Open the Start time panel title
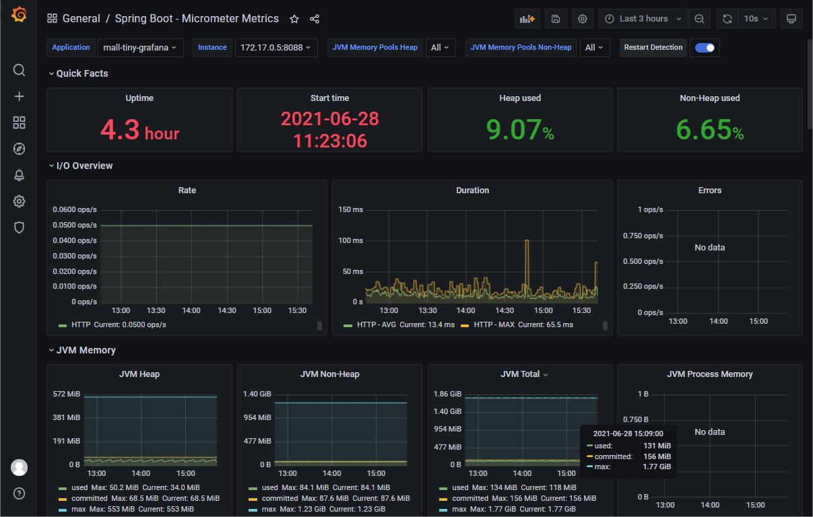The height and width of the screenshot is (517, 813). [330, 98]
